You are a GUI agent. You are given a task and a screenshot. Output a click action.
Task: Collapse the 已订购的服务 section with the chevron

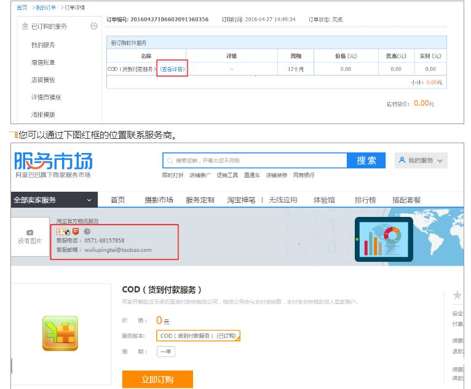[94, 26]
